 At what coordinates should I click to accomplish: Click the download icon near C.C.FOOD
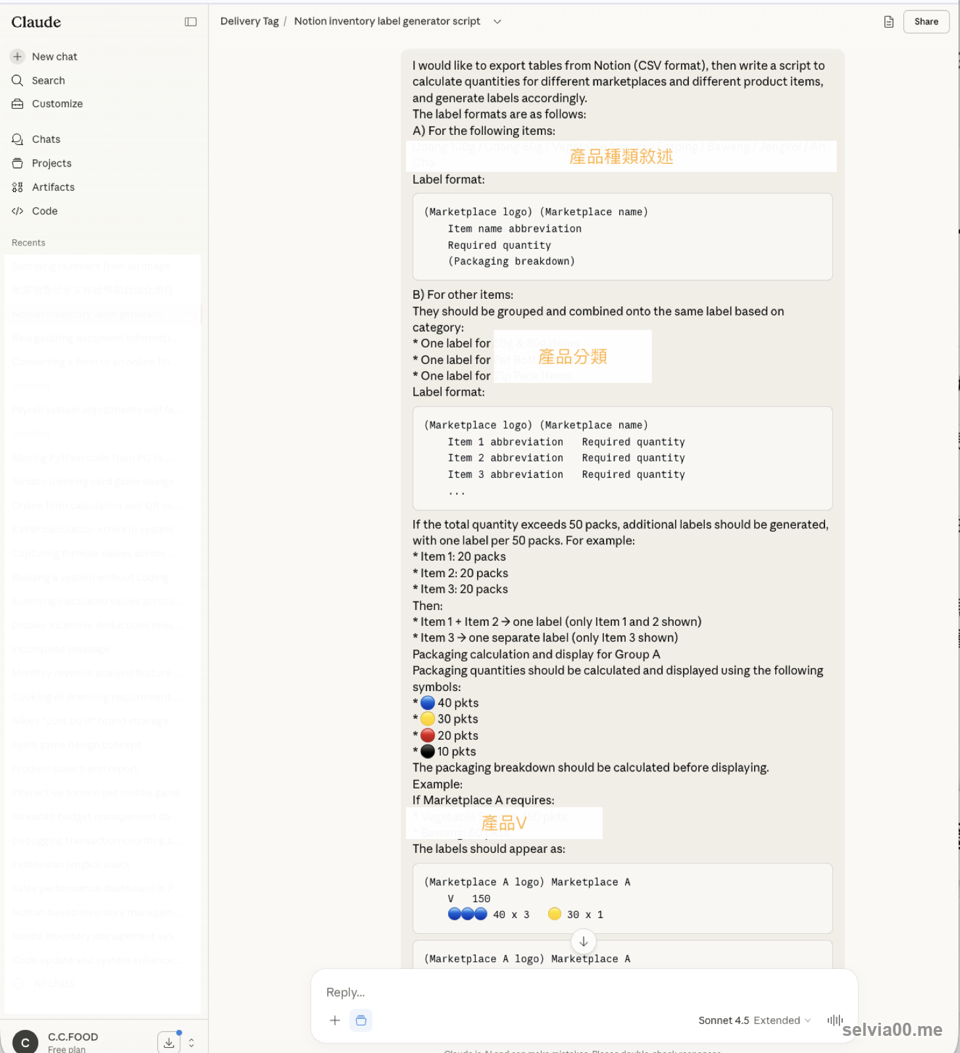click(x=169, y=1042)
